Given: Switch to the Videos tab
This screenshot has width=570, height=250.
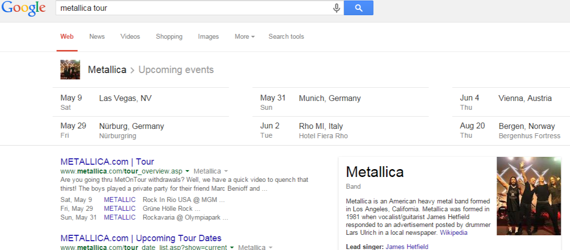Looking at the screenshot, I should [130, 36].
